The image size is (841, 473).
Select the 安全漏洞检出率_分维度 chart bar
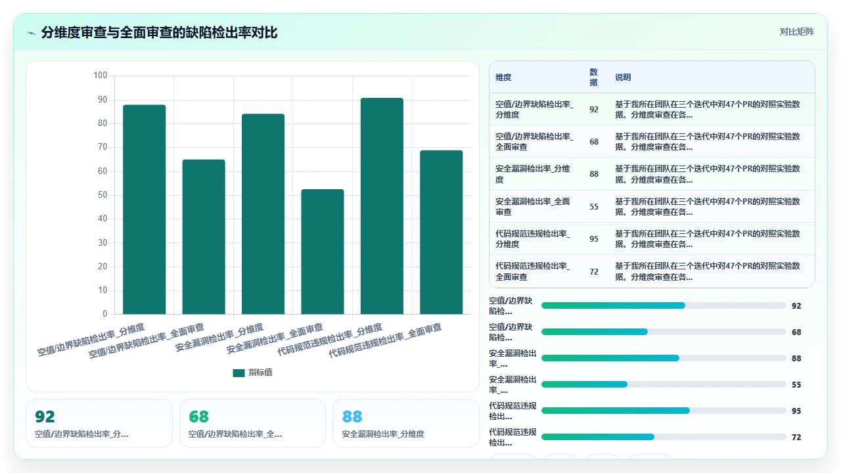point(263,214)
